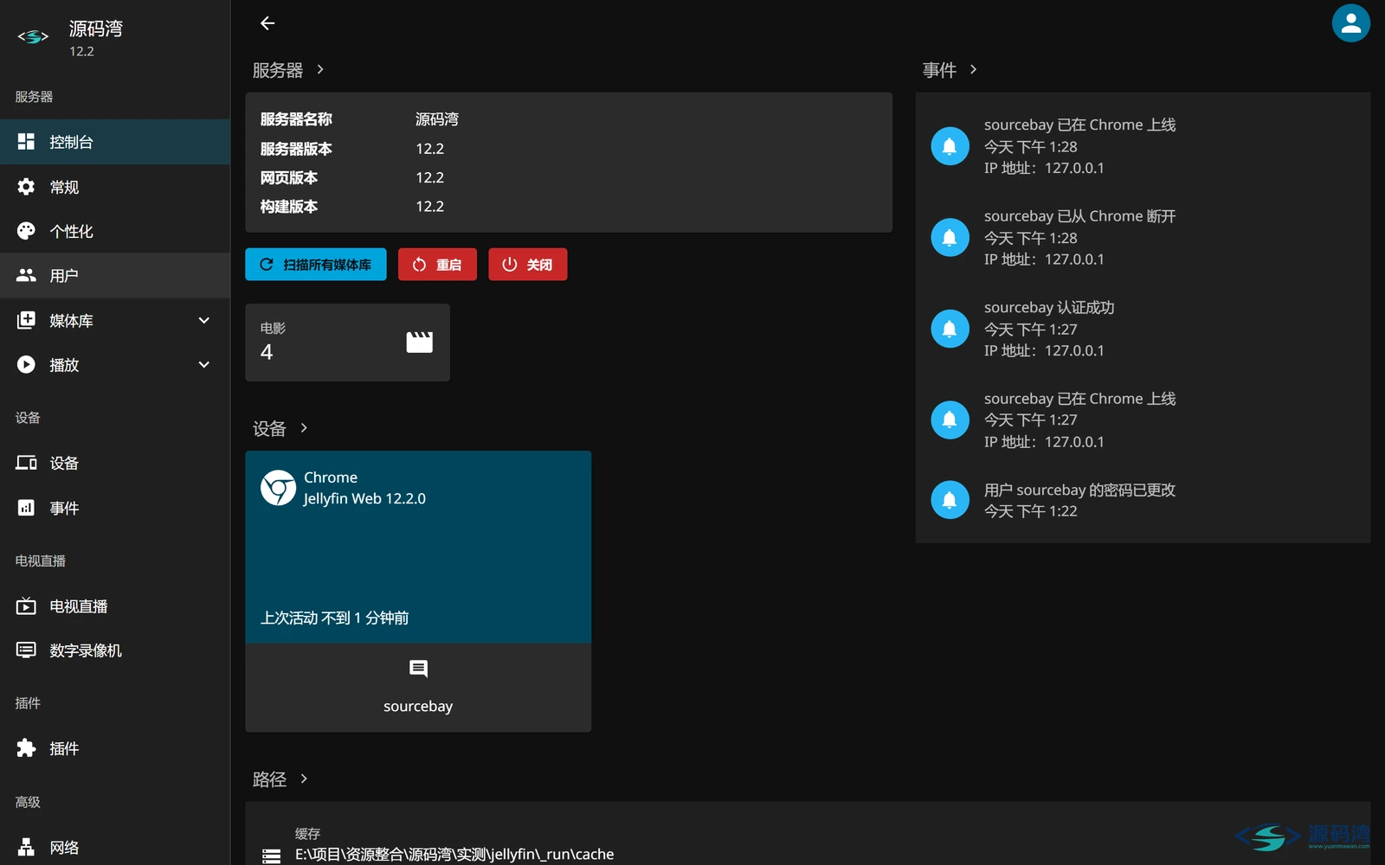The width and height of the screenshot is (1385, 865).
Task: Click the 服务器名称 value 源码湾
Action: pos(437,119)
